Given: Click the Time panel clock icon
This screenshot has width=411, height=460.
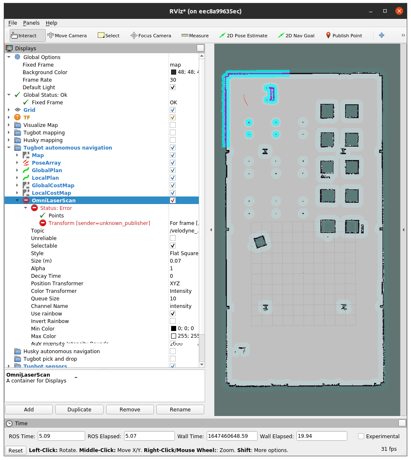Looking at the screenshot, I should pyautogui.click(x=9, y=423).
